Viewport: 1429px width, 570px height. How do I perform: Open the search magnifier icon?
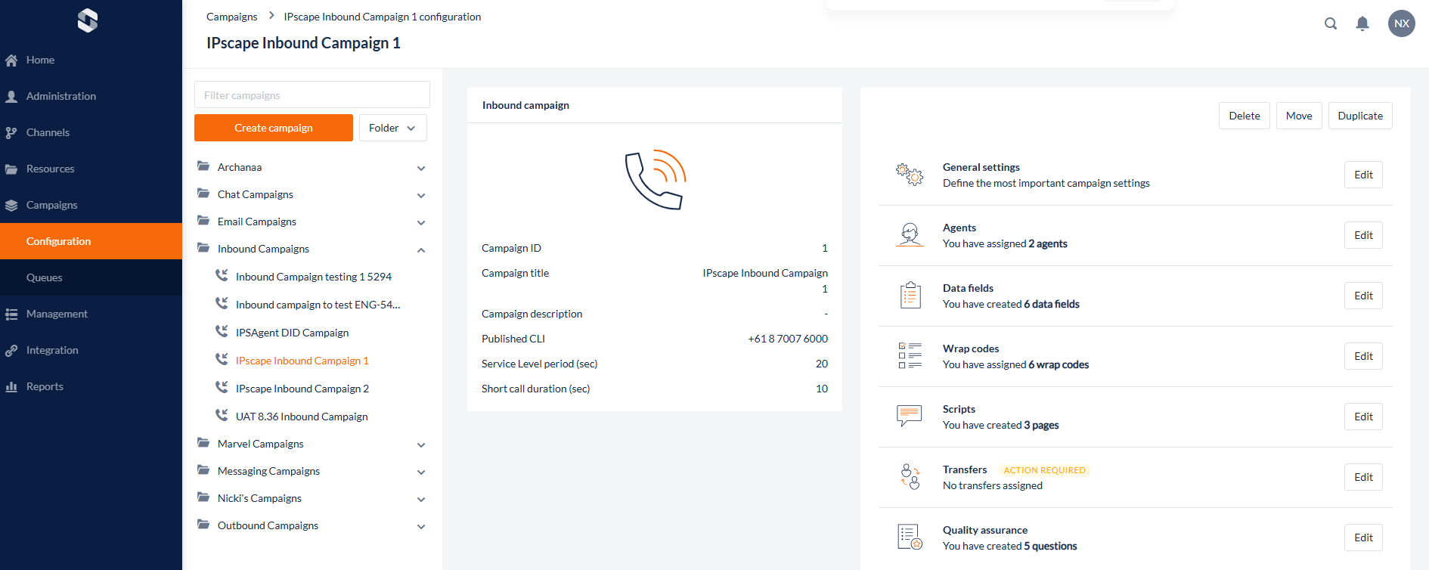[x=1331, y=23]
